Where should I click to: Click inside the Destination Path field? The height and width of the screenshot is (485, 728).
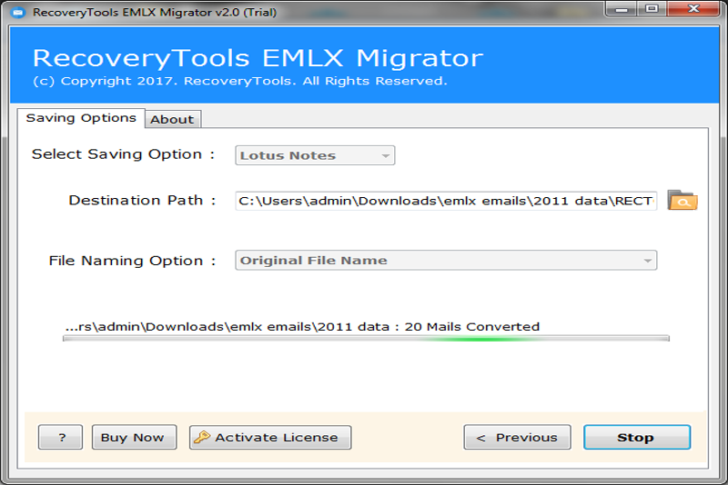(x=446, y=201)
